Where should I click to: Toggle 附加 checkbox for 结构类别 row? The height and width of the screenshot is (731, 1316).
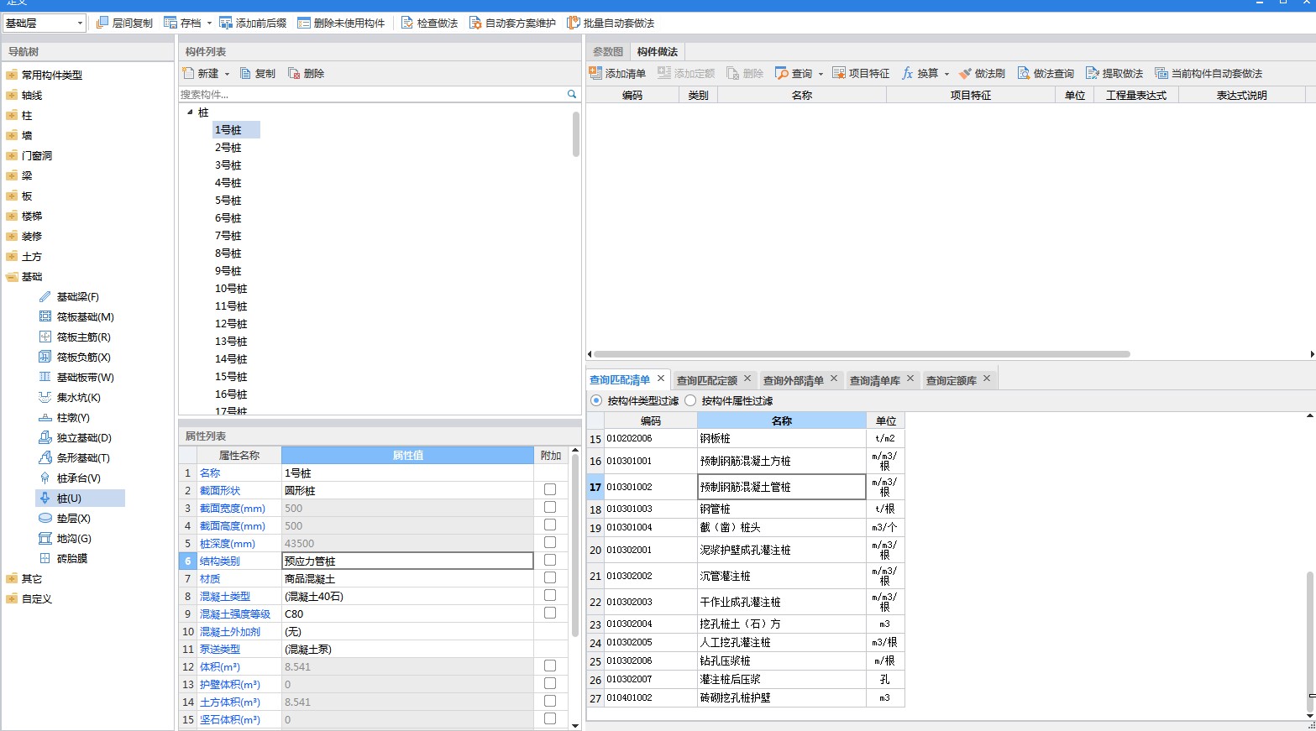[x=550, y=560]
